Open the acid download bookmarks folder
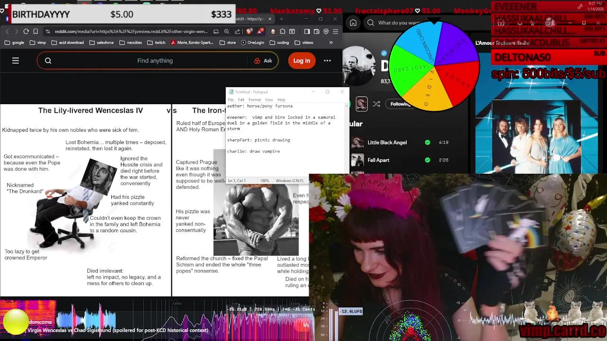This screenshot has height=341, width=607. tap(67, 43)
